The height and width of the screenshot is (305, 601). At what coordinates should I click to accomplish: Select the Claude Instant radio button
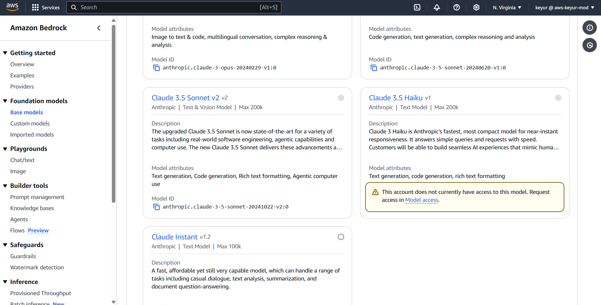tap(341, 237)
